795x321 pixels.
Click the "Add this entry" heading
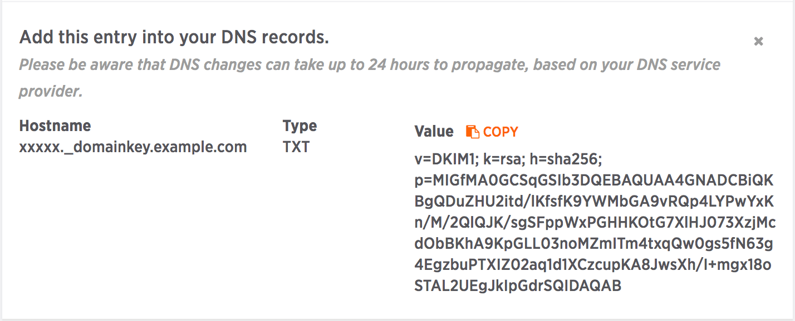174,37
